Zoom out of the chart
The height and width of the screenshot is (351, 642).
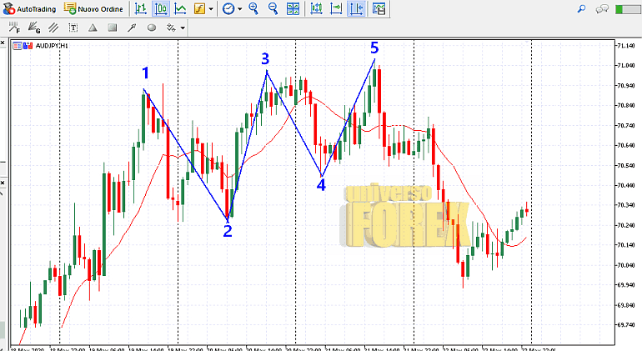[273, 9]
